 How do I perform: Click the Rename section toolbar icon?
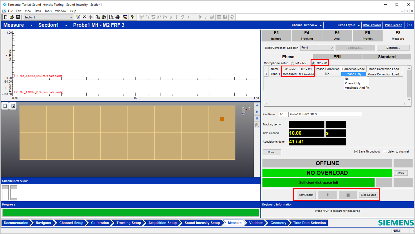coord(90,17)
